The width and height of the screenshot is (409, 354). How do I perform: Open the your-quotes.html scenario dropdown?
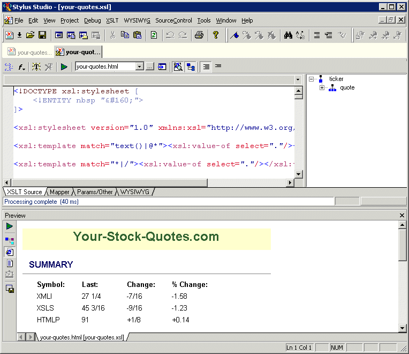point(139,67)
